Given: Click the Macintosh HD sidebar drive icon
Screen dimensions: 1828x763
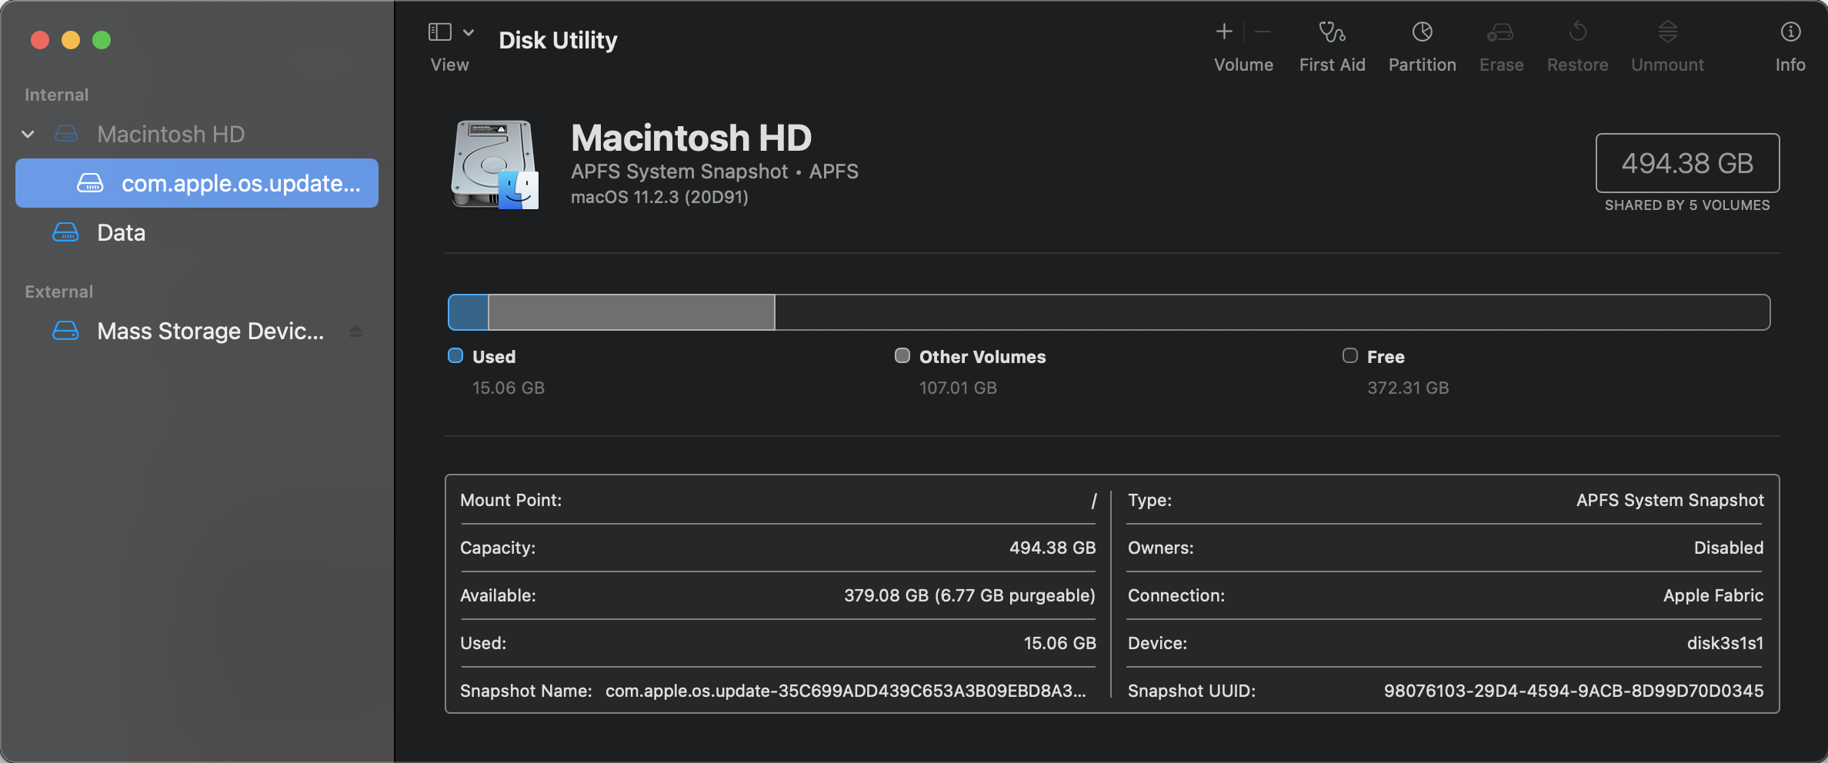Looking at the screenshot, I should (66, 135).
